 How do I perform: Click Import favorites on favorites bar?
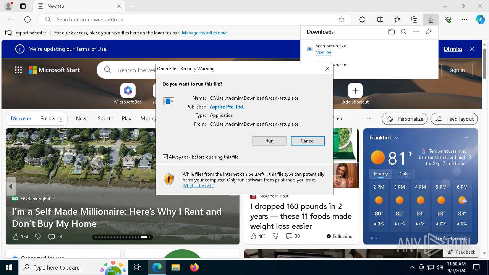(x=26, y=33)
